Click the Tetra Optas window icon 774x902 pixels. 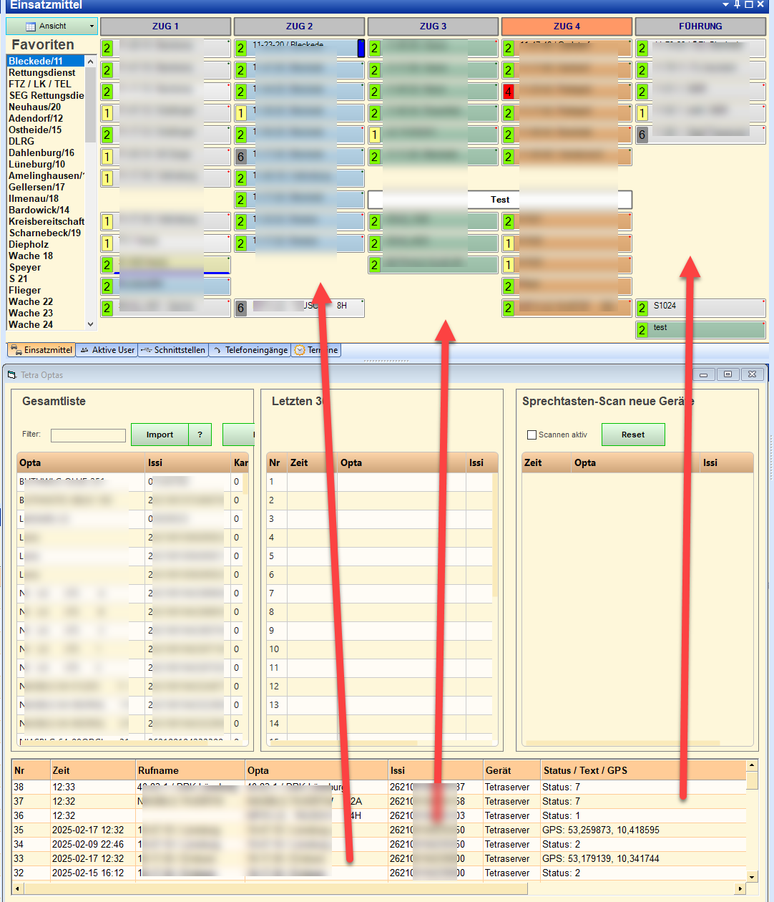tap(11, 375)
